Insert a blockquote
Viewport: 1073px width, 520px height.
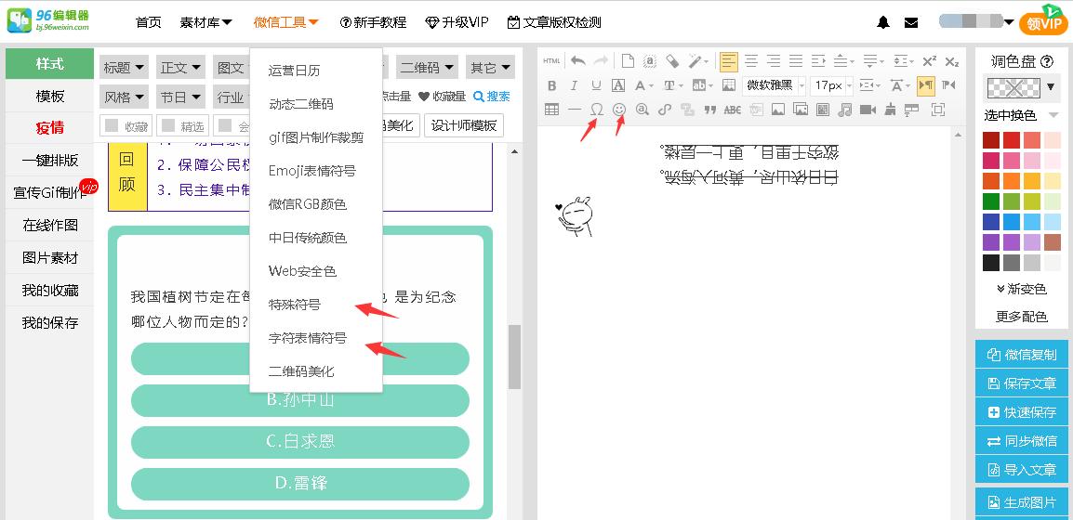(709, 110)
